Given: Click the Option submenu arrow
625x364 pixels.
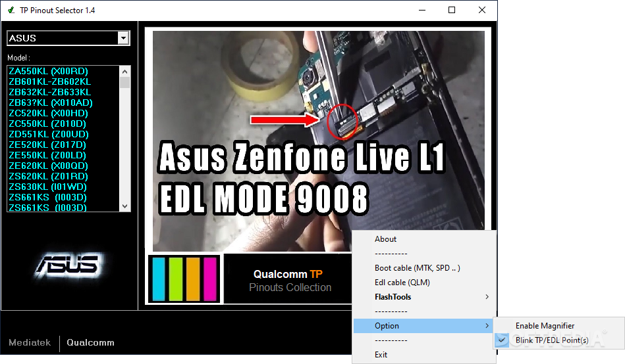Looking at the screenshot, I should (x=487, y=326).
